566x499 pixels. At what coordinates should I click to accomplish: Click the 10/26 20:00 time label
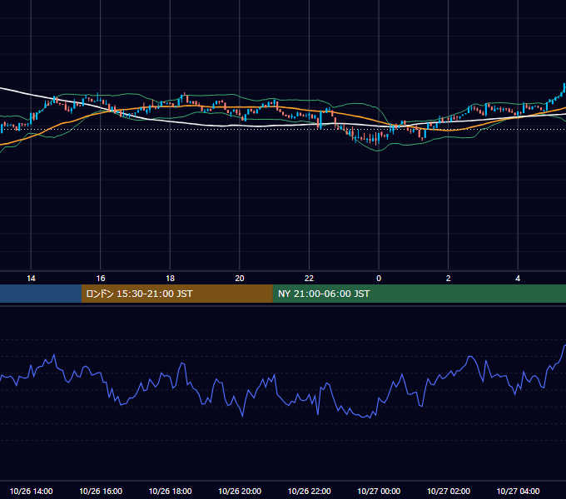[x=240, y=491]
